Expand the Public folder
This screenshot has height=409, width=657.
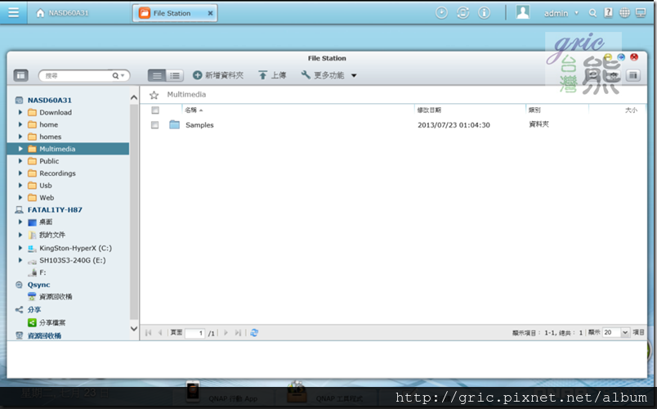coord(20,161)
